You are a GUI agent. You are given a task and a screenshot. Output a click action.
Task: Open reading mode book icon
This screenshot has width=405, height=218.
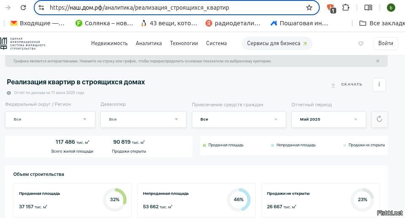click(368, 8)
